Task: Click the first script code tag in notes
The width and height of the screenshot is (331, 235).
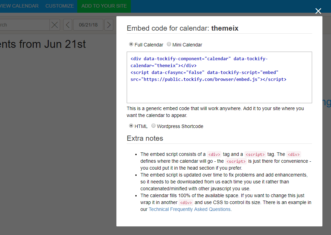Action: pos(255,154)
